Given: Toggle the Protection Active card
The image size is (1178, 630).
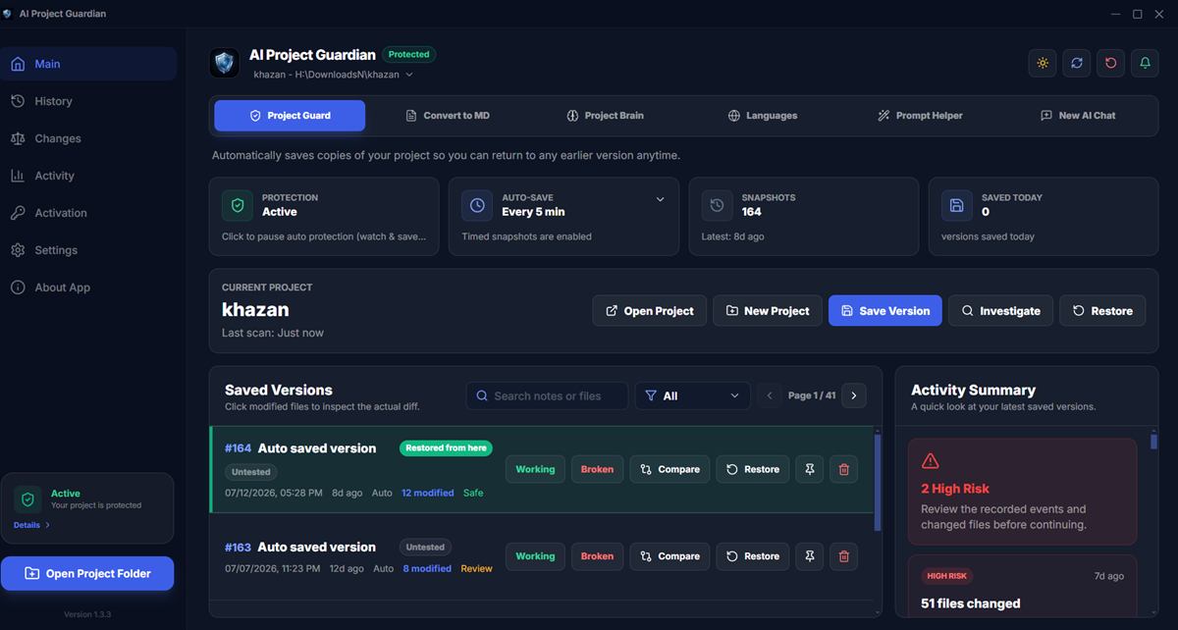Looking at the screenshot, I should (x=324, y=217).
